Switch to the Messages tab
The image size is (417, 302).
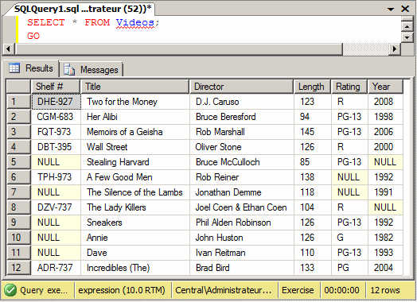tap(92, 70)
